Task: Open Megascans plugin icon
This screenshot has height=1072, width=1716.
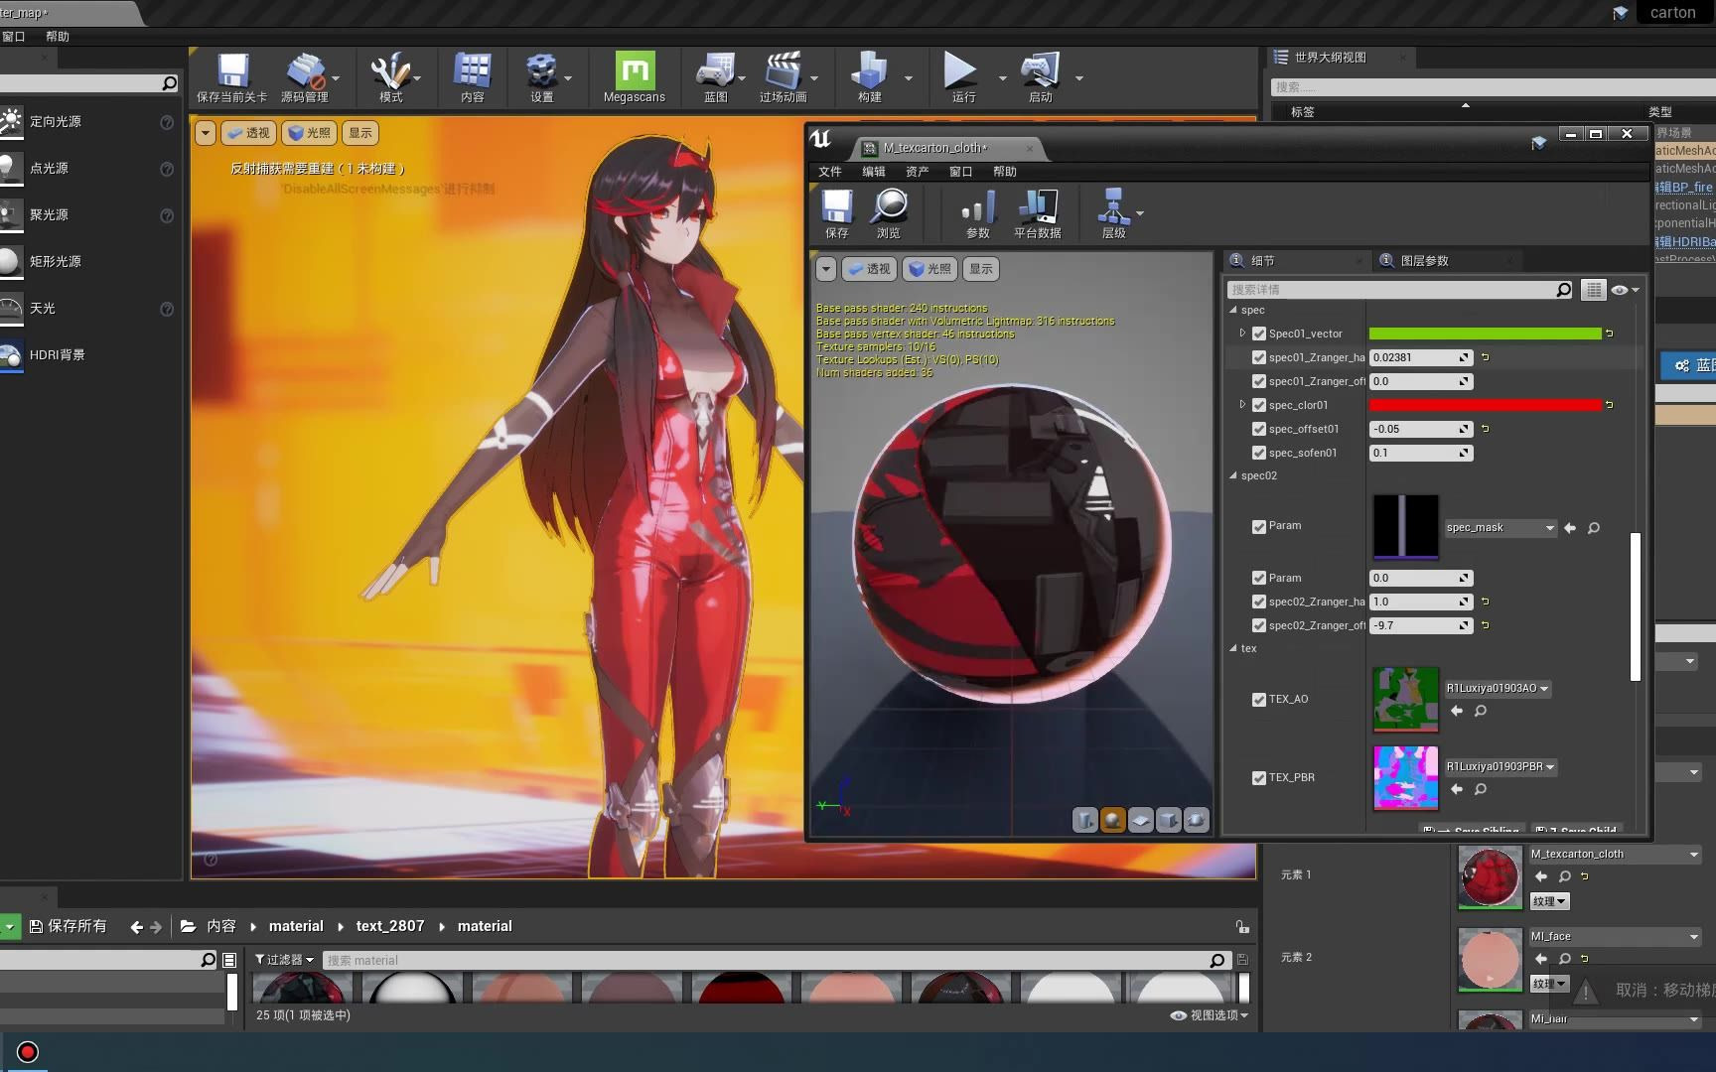Action: (635, 77)
